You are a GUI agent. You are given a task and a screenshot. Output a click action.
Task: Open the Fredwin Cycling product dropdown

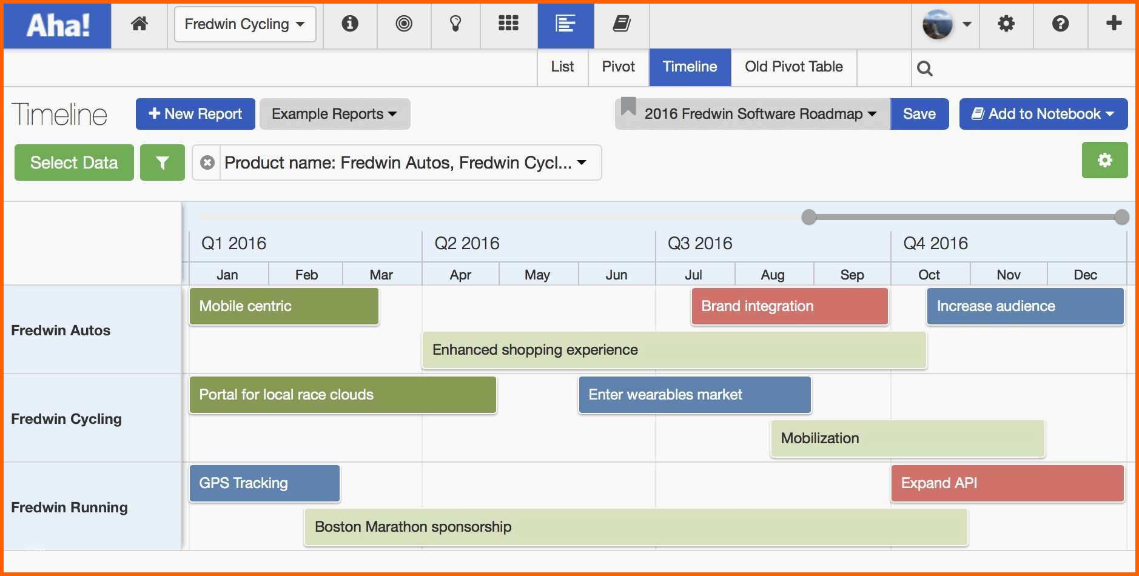pyautogui.click(x=245, y=24)
